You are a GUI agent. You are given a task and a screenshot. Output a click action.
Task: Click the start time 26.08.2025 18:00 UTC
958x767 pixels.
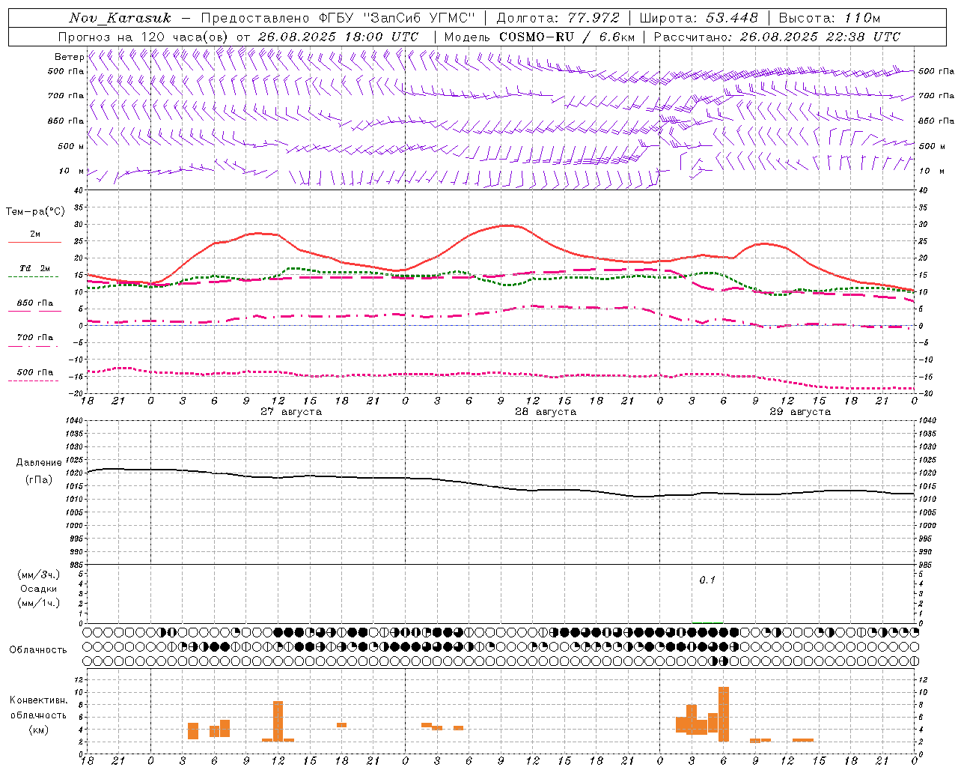(x=338, y=37)
